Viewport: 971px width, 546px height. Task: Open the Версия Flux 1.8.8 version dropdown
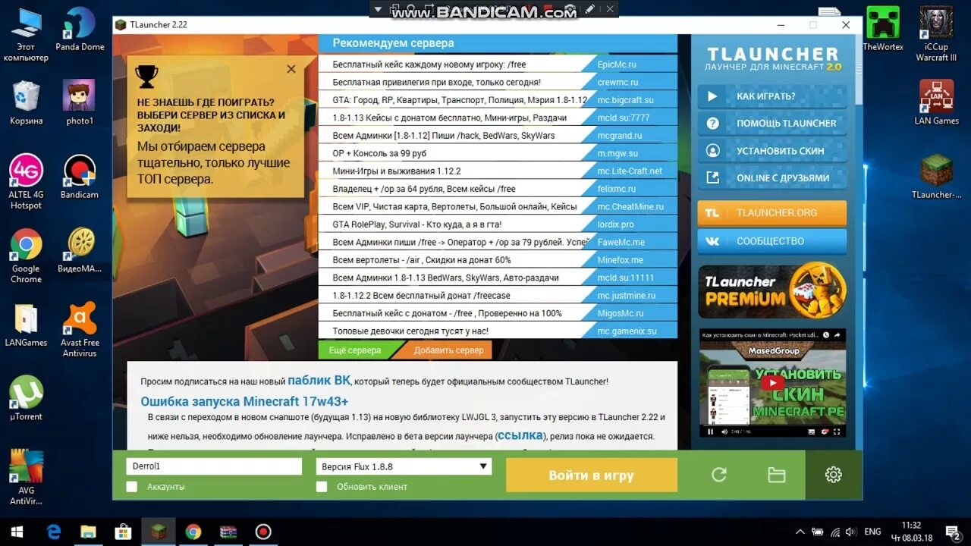pos(404,466)
